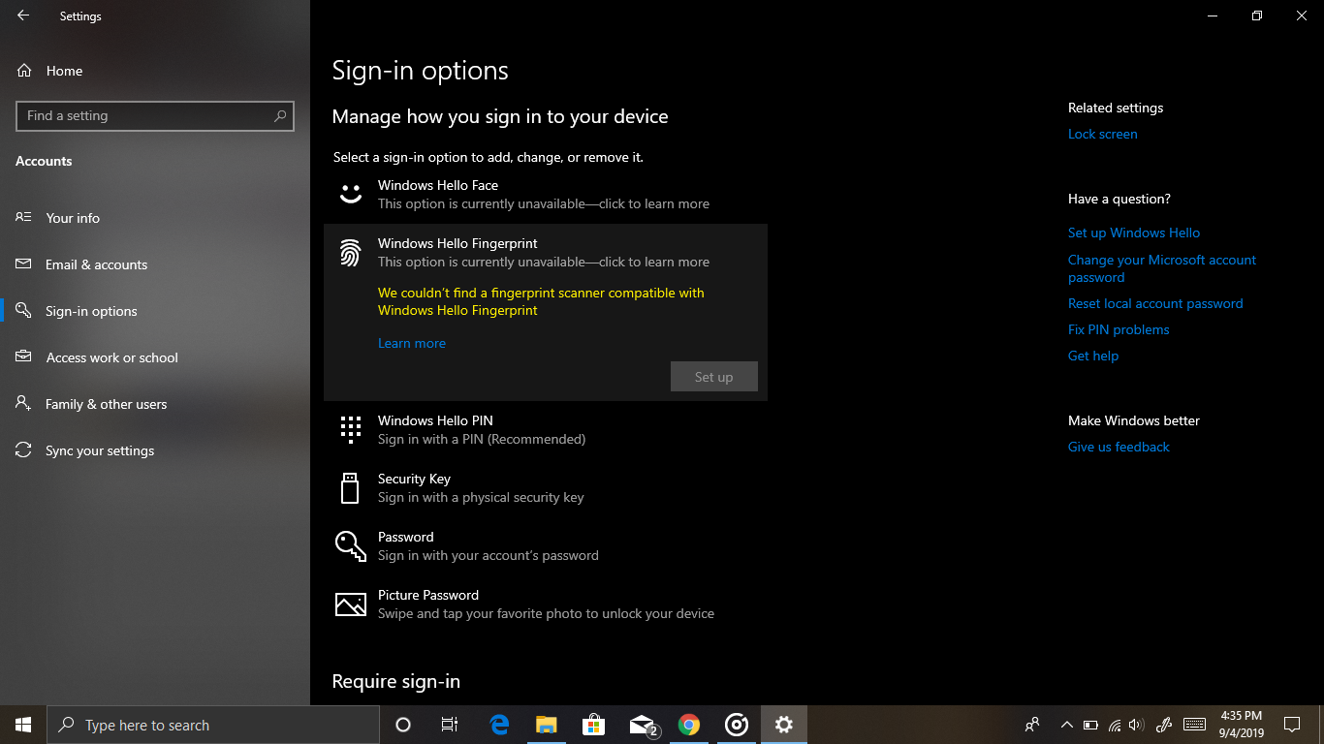Click the Password key icon

[350, 545]
